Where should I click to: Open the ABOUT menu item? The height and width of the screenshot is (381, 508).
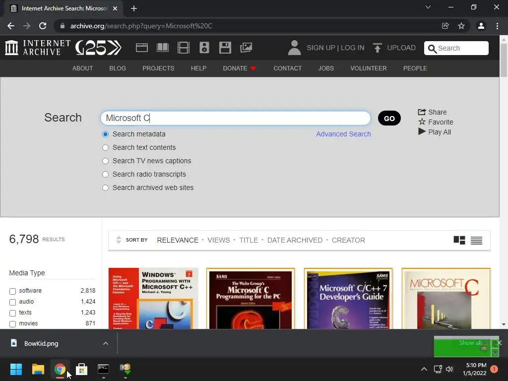click(83, 68)
